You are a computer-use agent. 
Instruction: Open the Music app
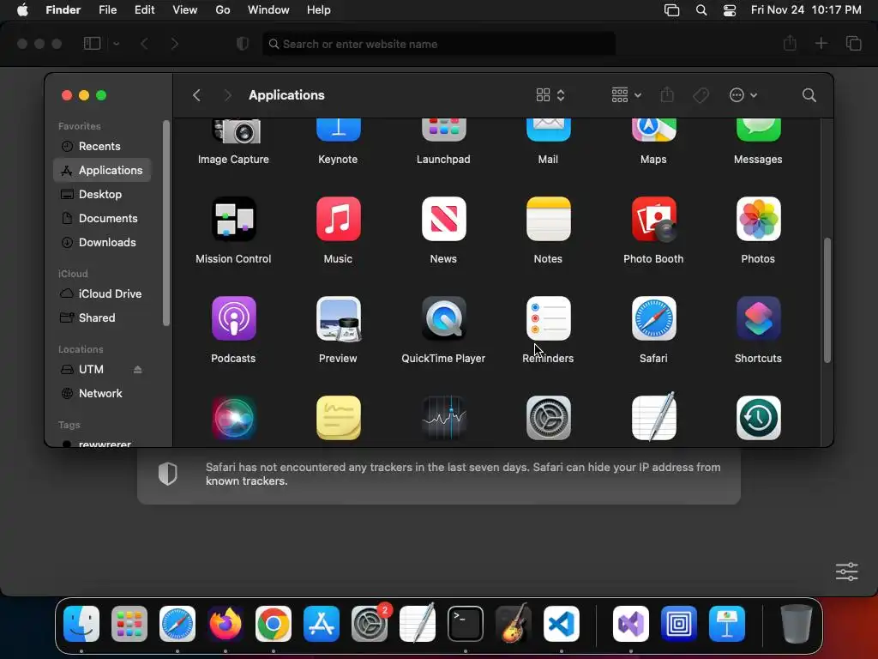(x=338, y=219)
